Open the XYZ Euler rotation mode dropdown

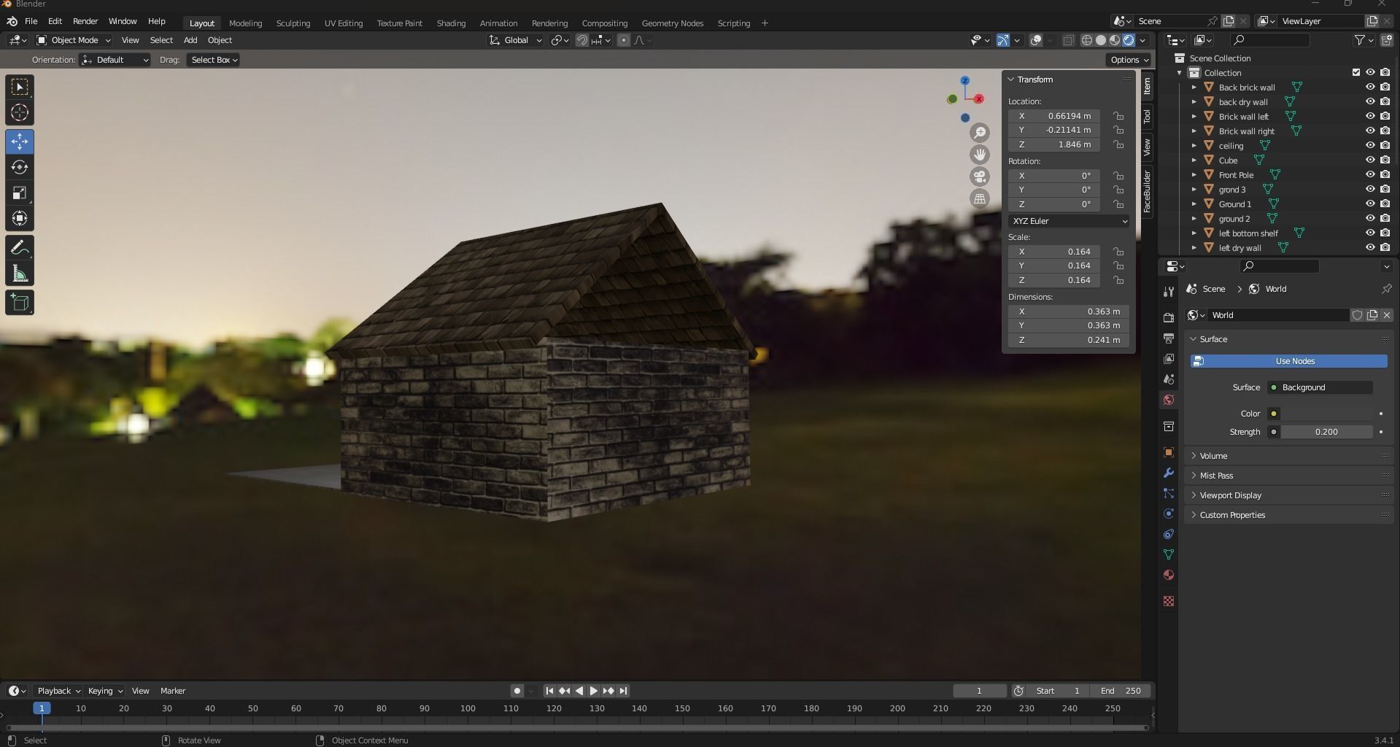point(1070,221)
